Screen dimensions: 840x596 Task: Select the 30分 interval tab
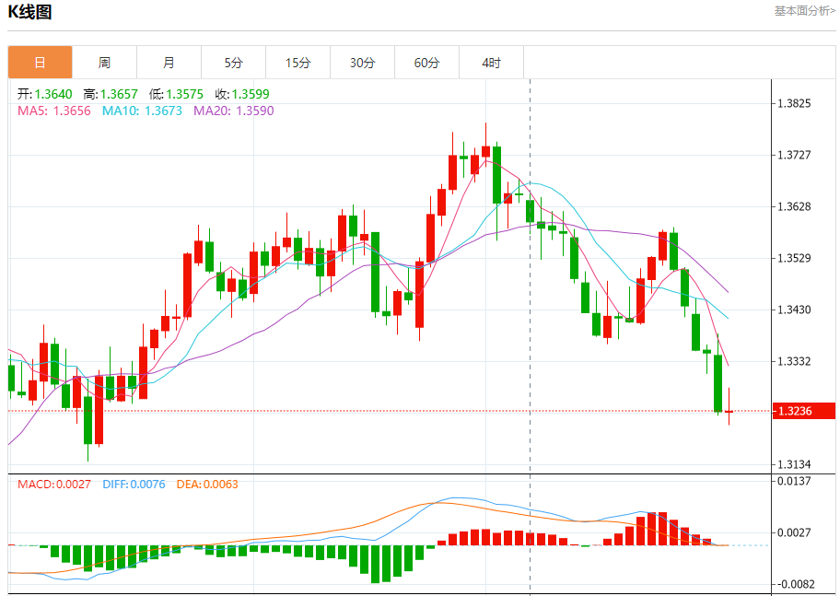pos(363,62)
